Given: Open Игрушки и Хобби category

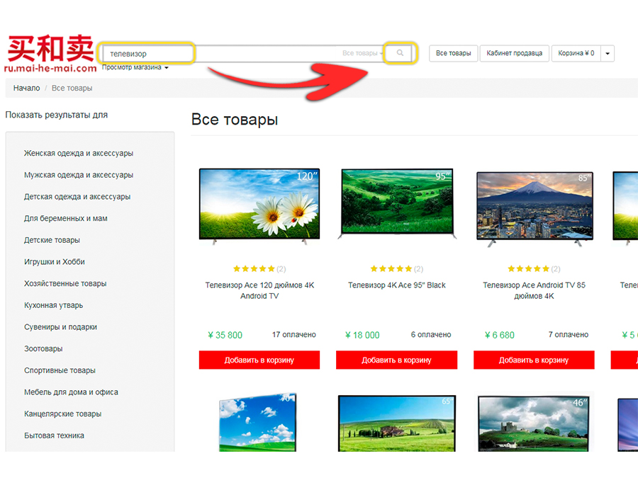Looking at the screenshot, I should [54, 262].
